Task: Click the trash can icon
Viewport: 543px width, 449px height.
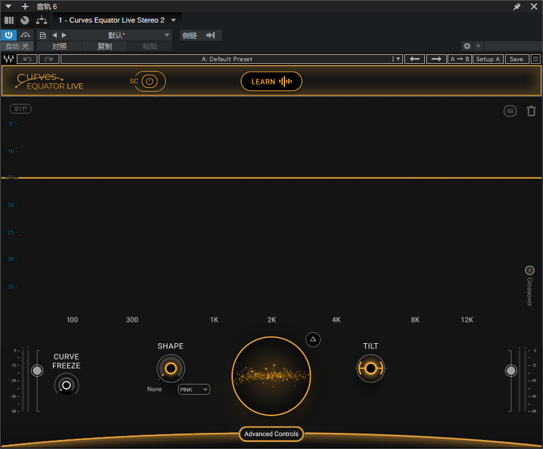Action: (531, 111)
